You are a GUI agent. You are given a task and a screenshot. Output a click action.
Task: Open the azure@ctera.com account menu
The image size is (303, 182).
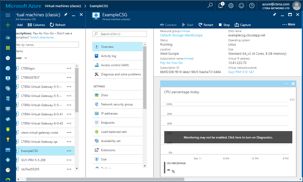281,6
